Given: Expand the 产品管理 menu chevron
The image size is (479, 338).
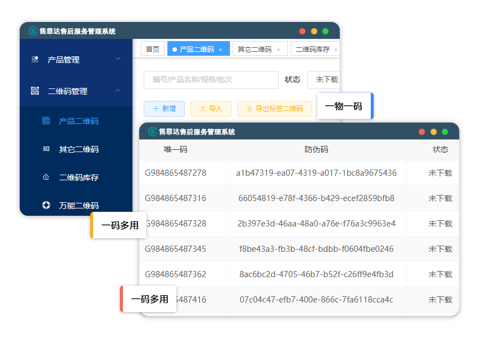Looking at the screenshot, I should [118, 59].
